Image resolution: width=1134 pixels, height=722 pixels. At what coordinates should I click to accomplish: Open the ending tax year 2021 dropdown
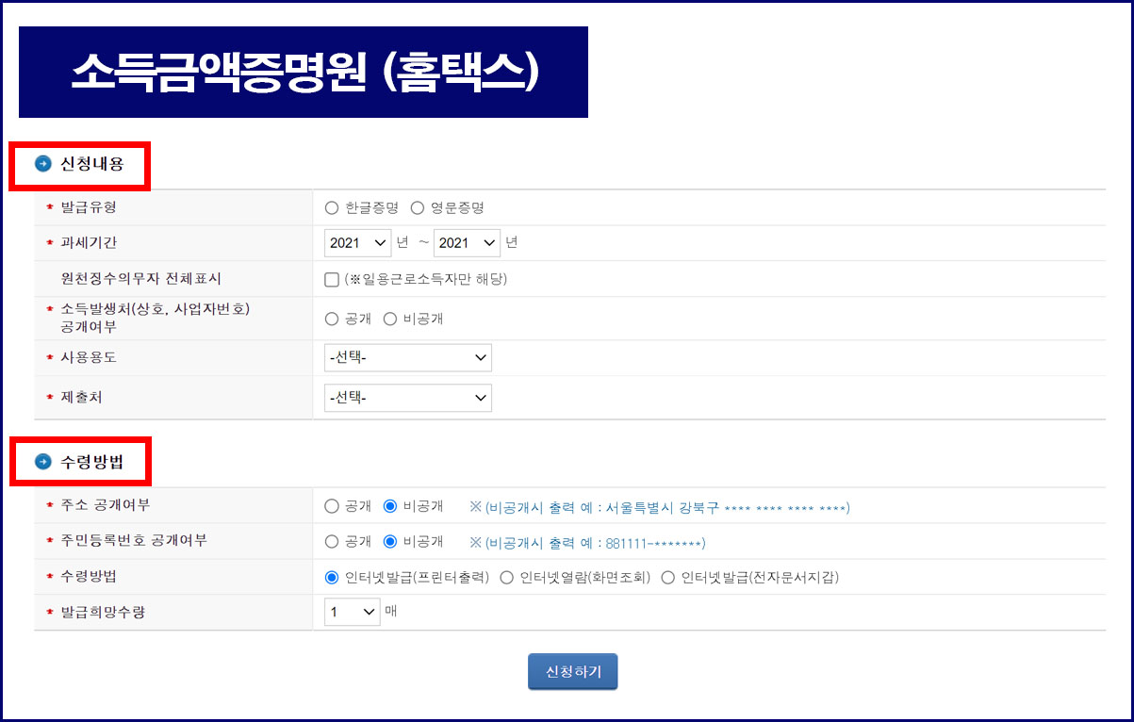pyautogui.click(x=467, y=243)
